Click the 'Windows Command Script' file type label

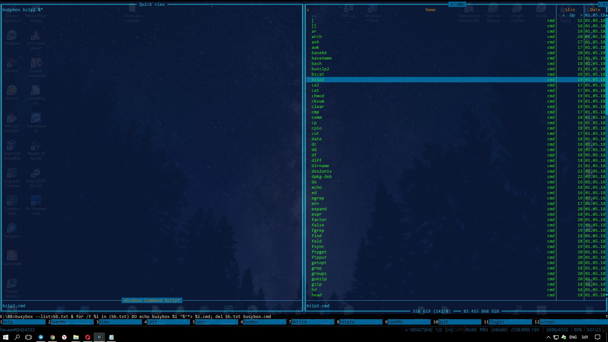tap(152, 301)
